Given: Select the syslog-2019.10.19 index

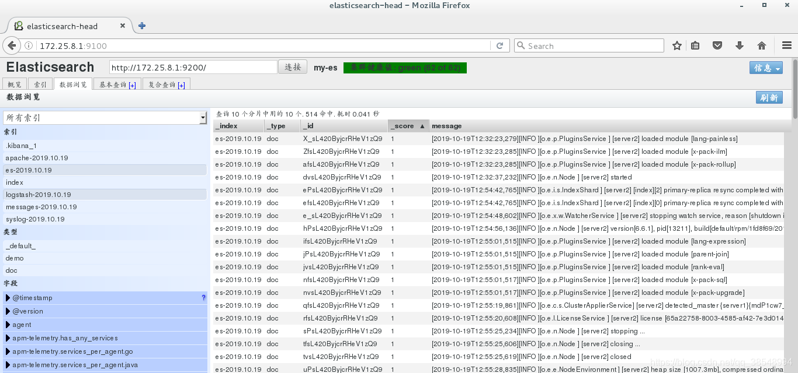Looking at the screenshot, I should [105, 219].
